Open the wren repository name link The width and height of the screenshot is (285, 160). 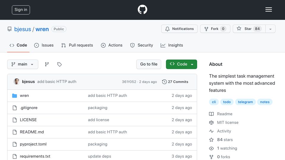(42, 29)
